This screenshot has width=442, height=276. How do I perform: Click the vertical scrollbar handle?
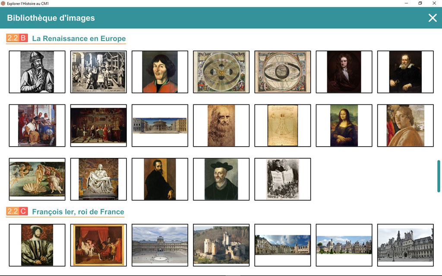coord(439,176)
